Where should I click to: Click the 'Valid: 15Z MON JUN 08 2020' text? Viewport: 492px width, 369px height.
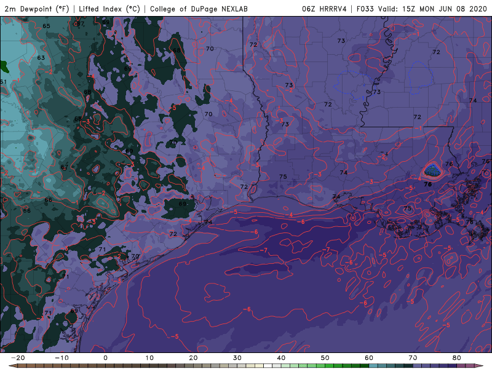coord(433,9)
